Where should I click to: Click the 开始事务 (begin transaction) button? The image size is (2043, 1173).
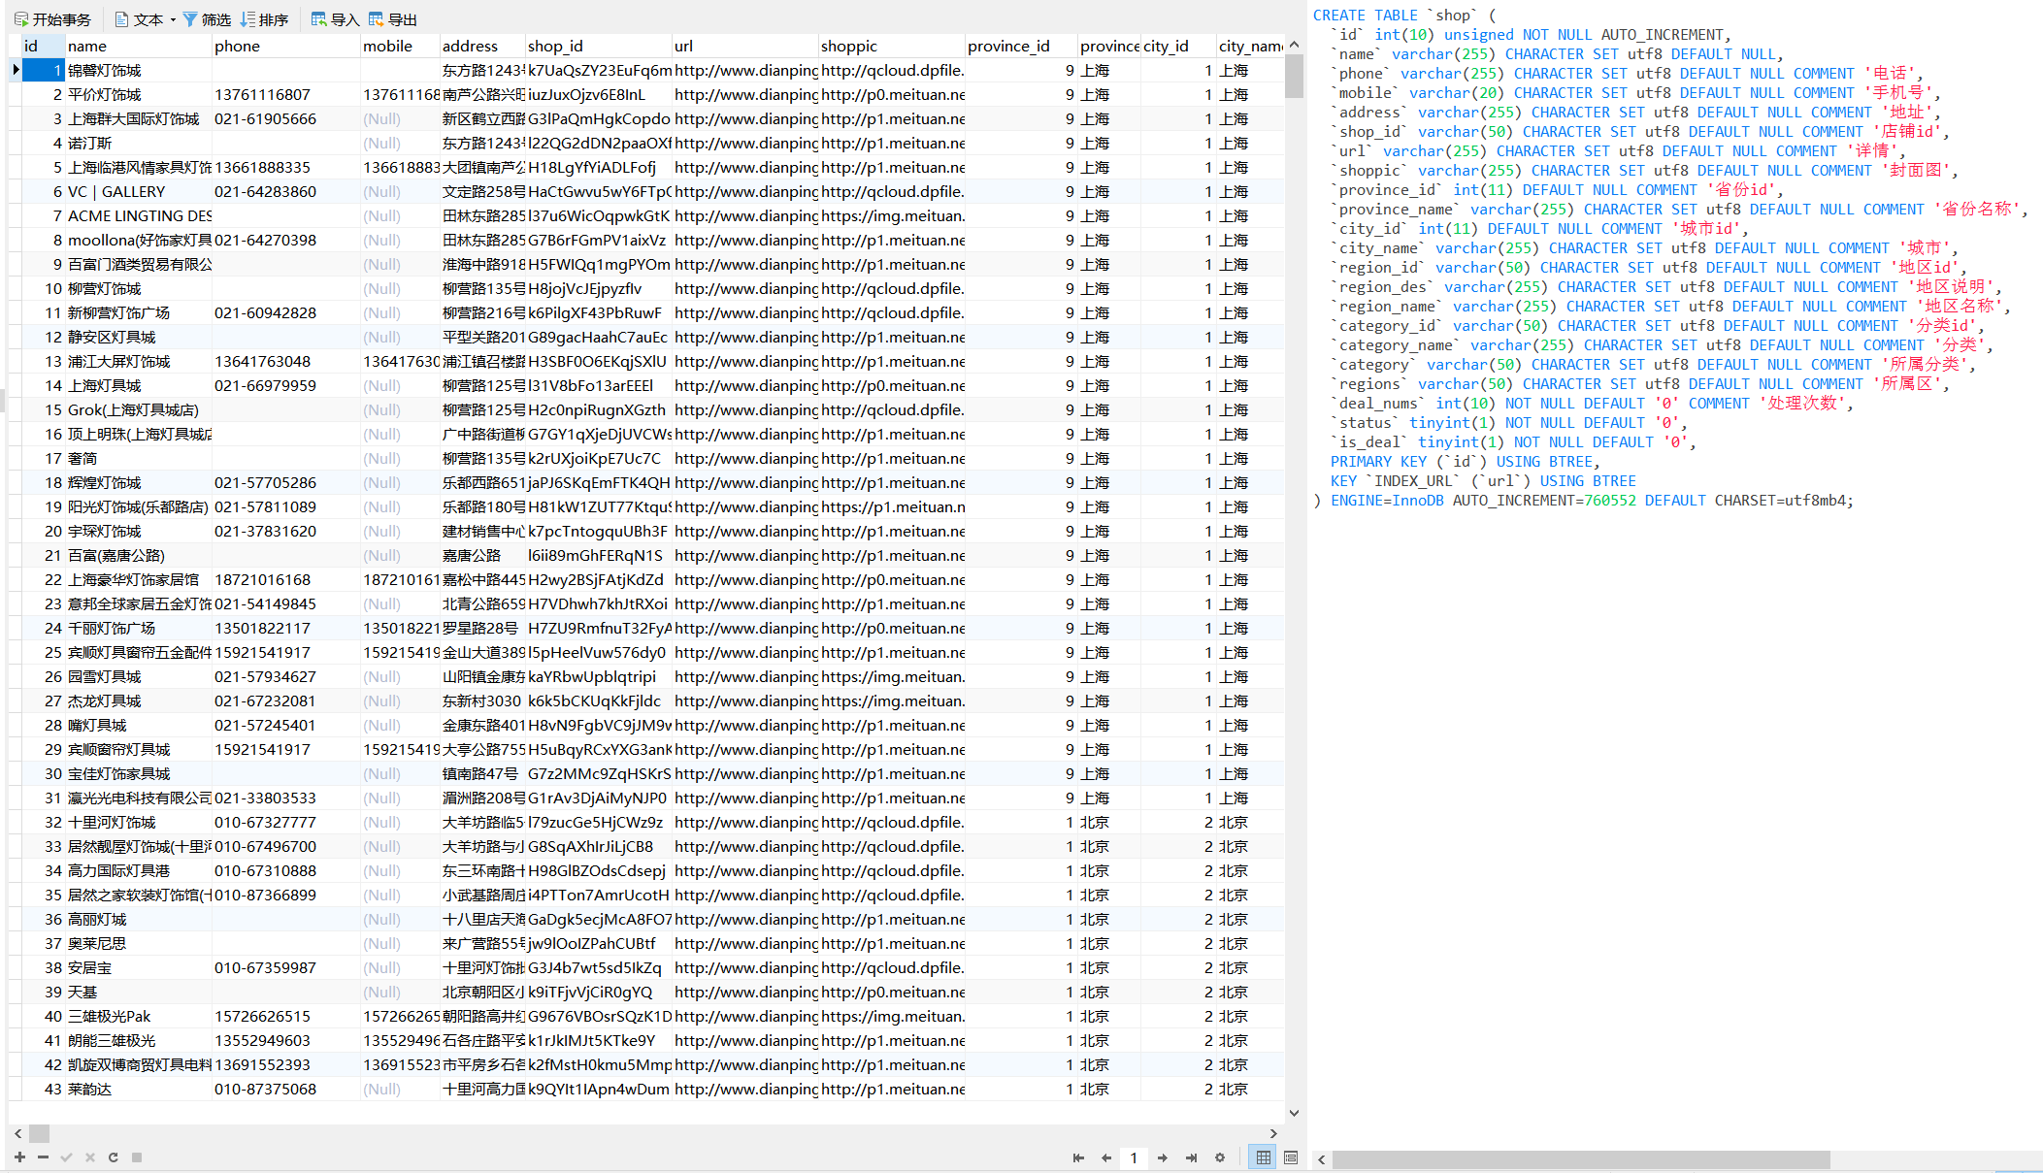52,19
